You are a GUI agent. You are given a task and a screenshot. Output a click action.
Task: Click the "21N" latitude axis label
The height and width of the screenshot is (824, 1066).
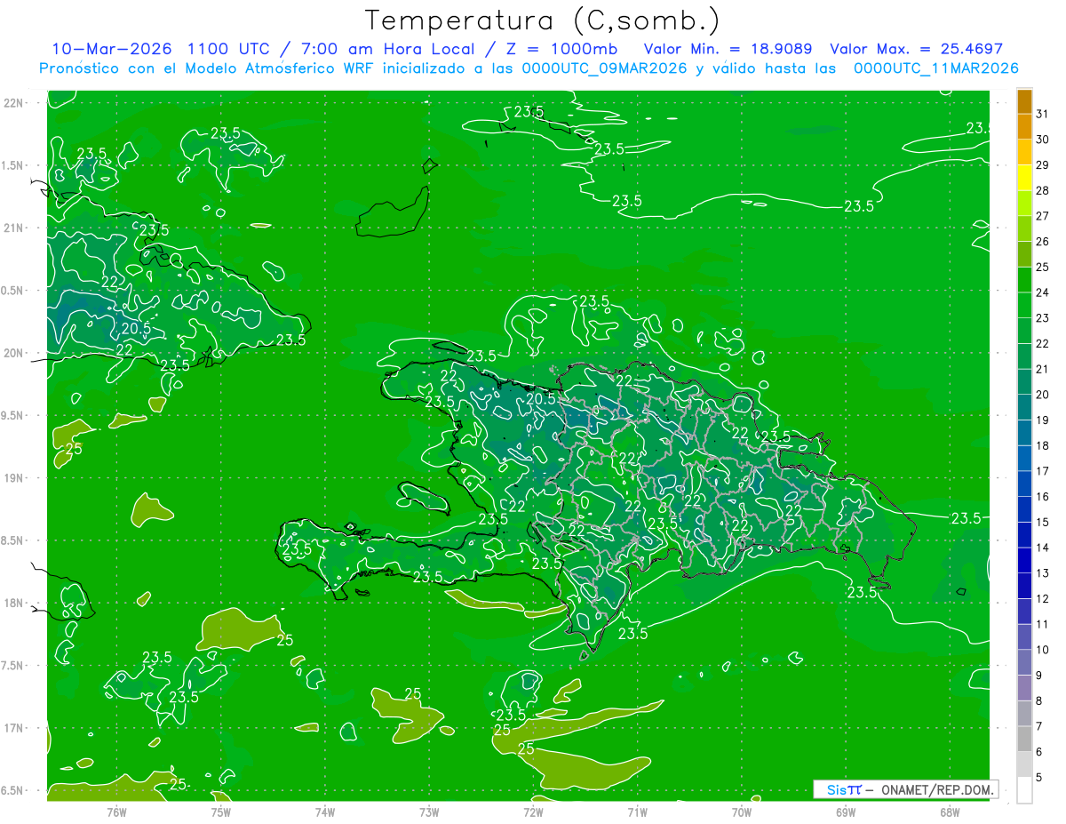12,228
